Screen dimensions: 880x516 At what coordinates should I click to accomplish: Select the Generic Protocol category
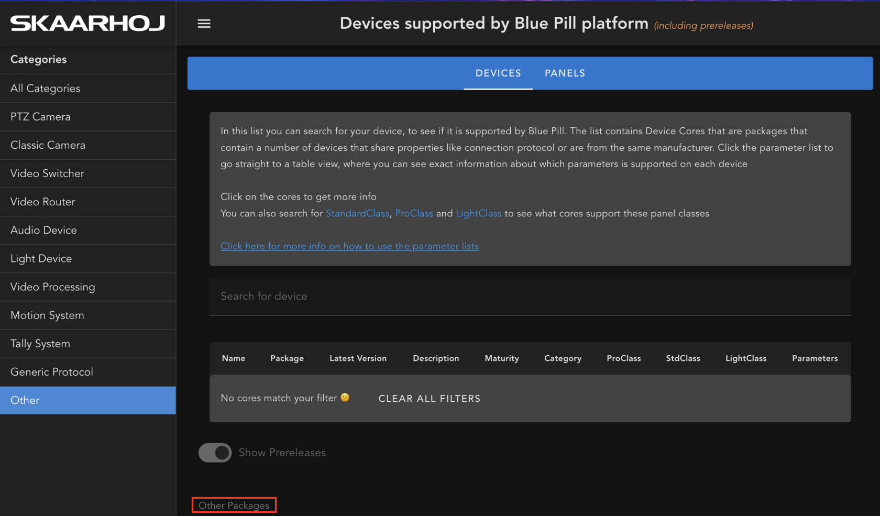pos(88,372)
